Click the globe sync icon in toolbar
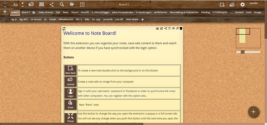267x125 pixels. coord(72,4)
